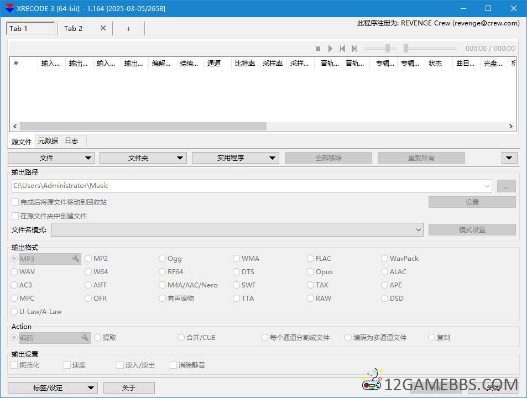Click the previous track icon

coord(342,49)
